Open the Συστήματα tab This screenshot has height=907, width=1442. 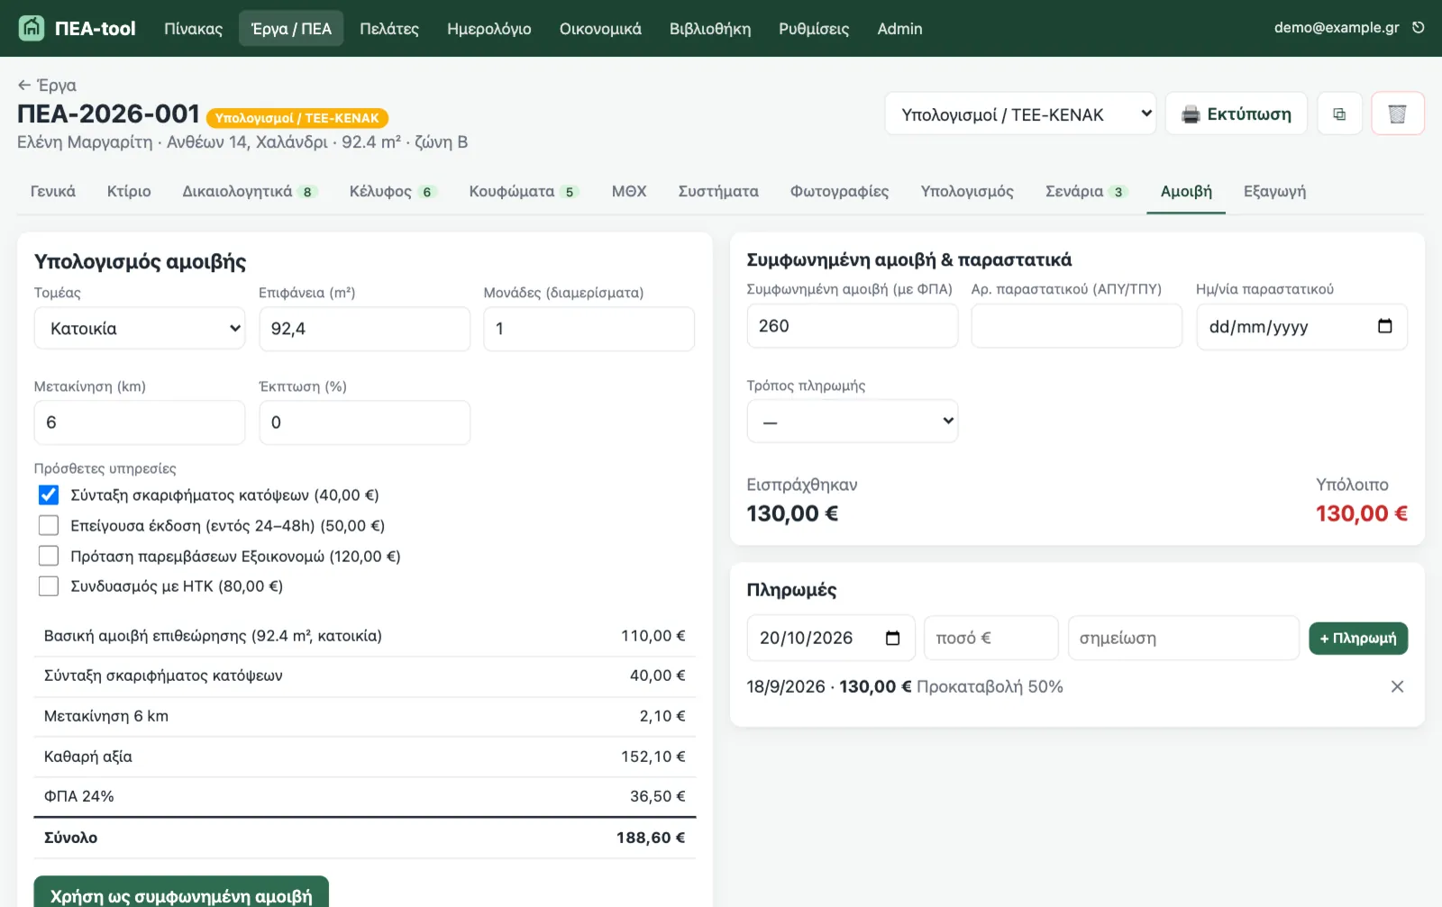(718, 191)
